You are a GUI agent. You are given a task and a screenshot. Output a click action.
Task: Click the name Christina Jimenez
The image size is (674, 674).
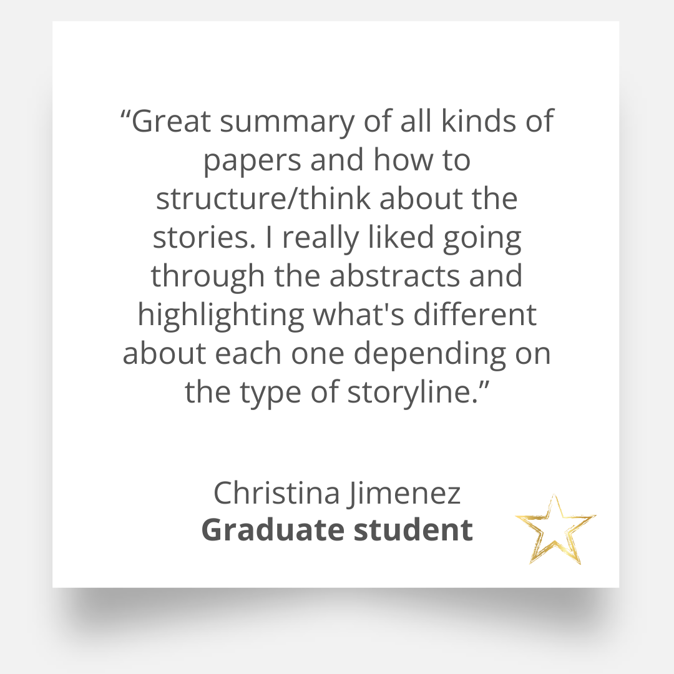coord(337,493)
